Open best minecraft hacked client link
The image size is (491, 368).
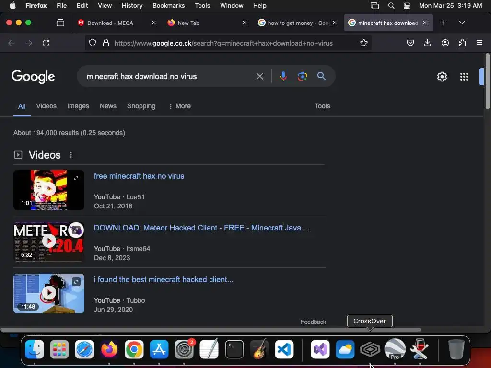[x=164, y=279]
